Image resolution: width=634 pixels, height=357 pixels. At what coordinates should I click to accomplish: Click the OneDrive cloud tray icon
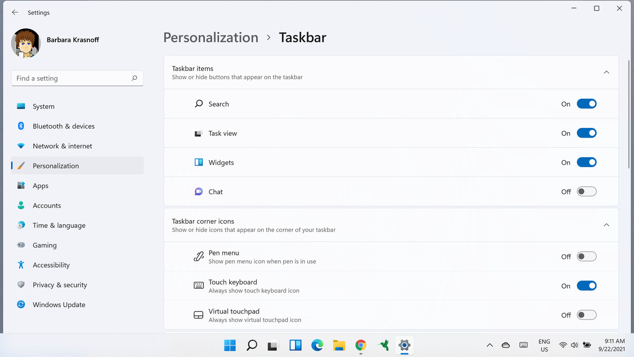[x=506, y=345]
